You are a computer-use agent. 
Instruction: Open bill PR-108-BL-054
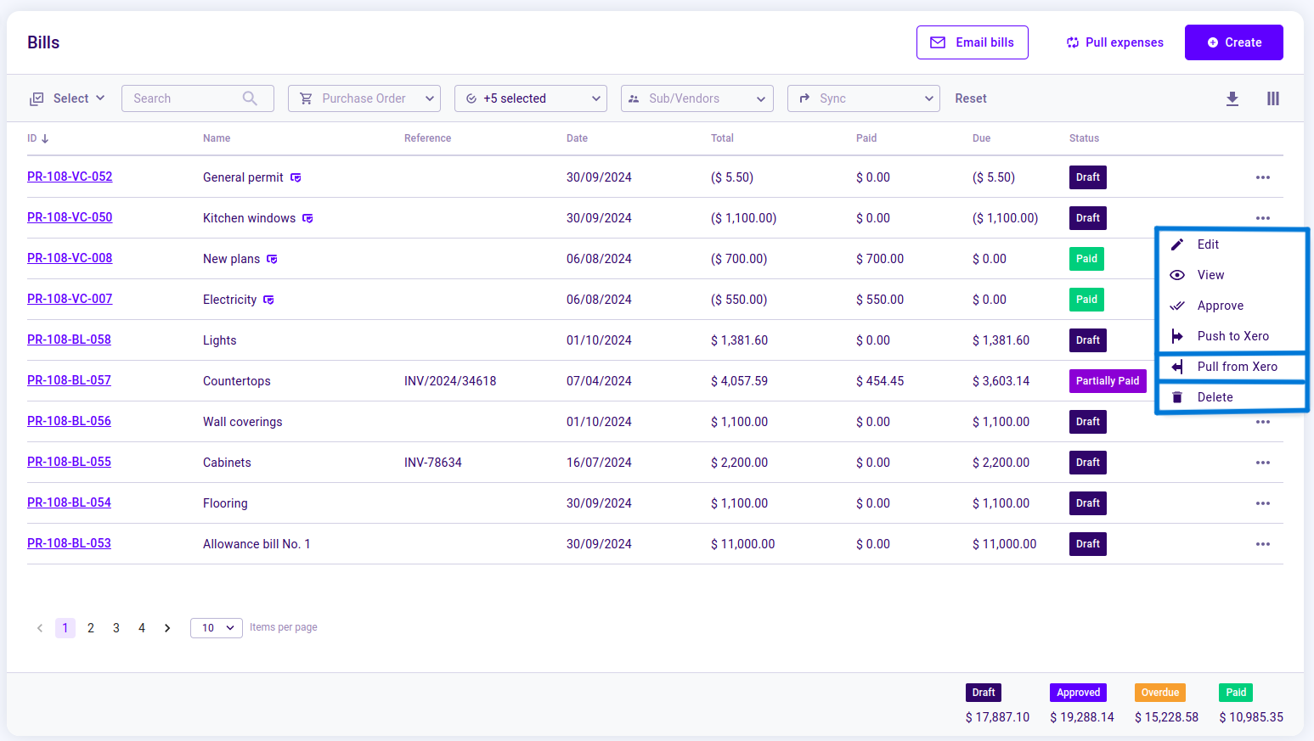point(69,502)
